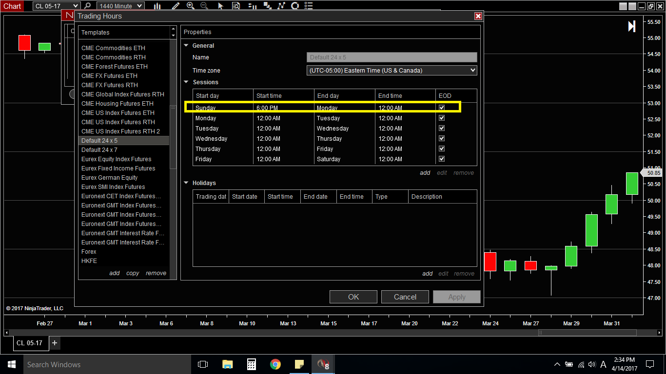Toggle EOD checkbox for Sunday session

tap(442, 108)
